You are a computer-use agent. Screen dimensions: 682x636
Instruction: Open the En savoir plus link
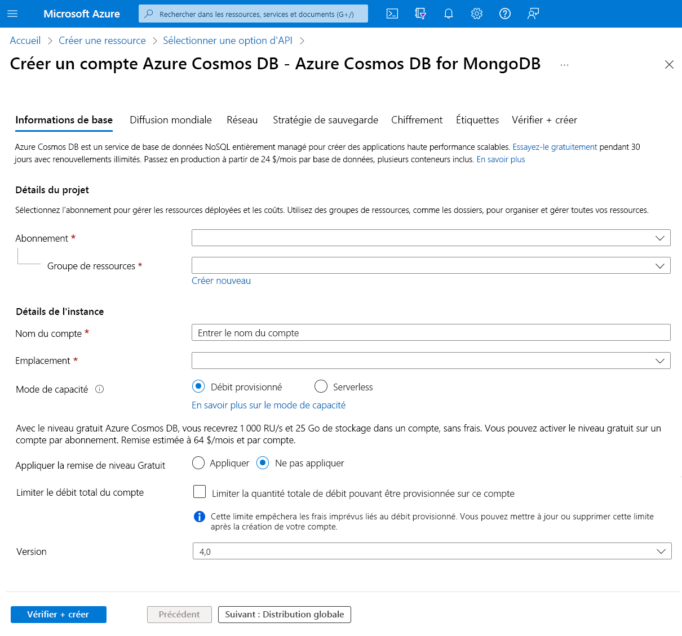coord(501,159)
